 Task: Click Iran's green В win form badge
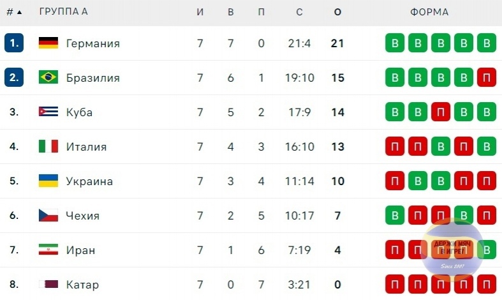coord(487,250)
